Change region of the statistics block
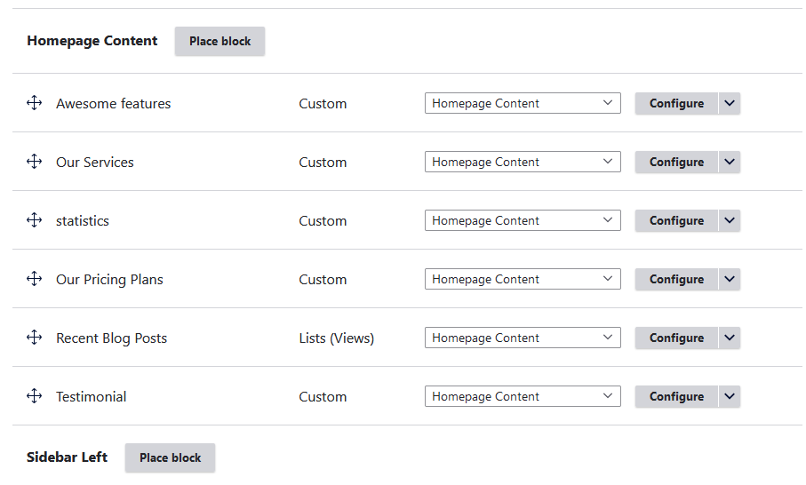Viewport: 806px width, 485px height. tap(523, 220)
